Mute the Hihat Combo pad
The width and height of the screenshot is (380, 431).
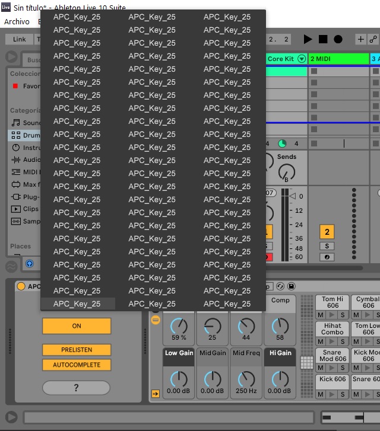(320, 341)
